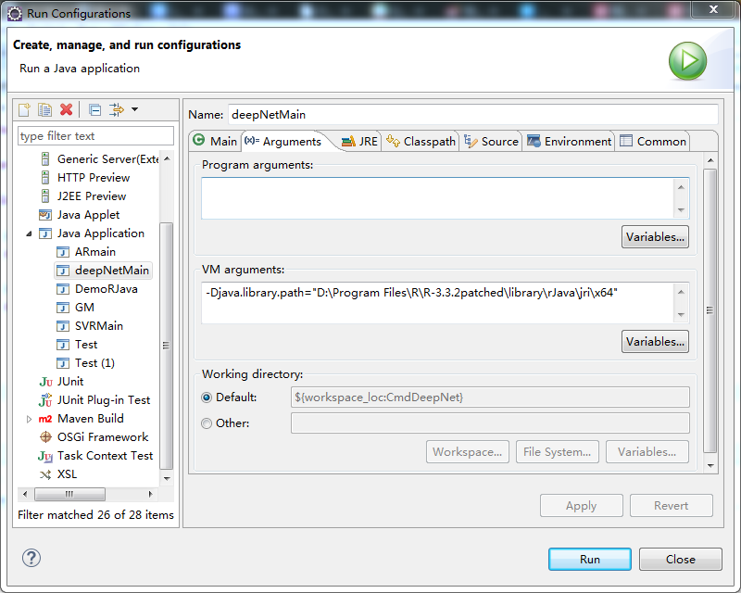Click in the Program arguments text area
This screenshot has height=593, width=741.
435,197
